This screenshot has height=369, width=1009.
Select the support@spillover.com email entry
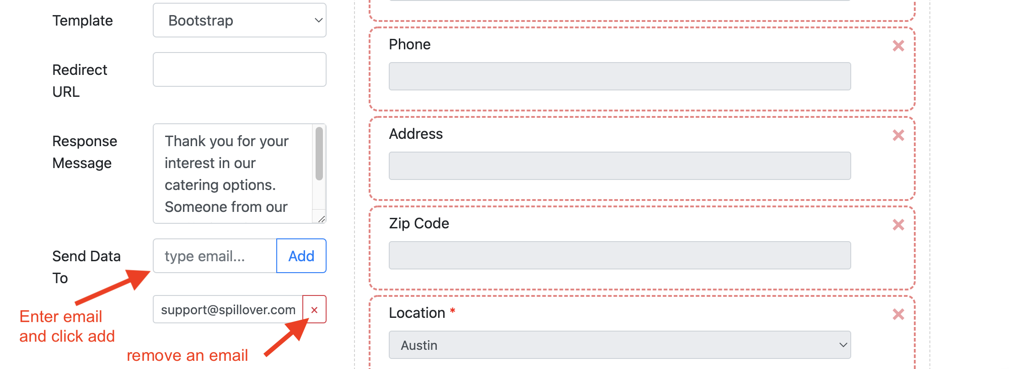point(228,310)
